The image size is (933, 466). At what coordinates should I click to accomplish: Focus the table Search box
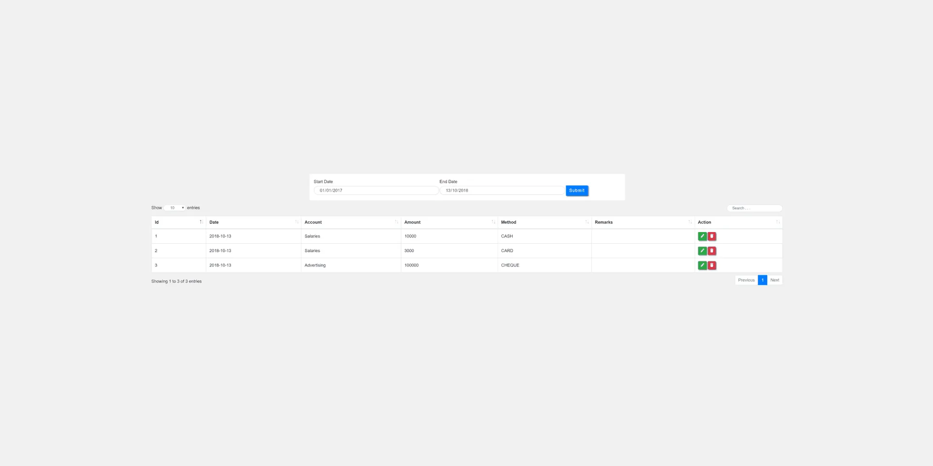tap(754, 208)
